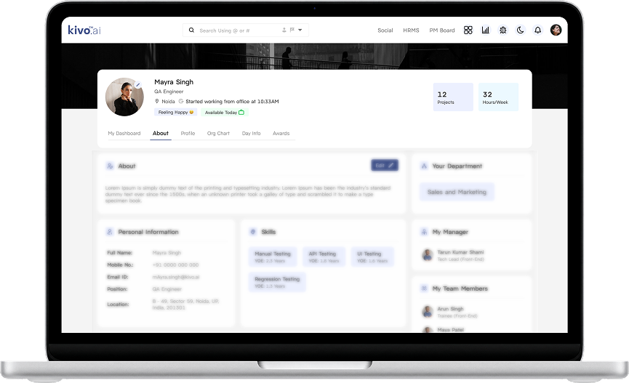This screenshot has width=629, height=383.
Task: Open the apps grid icon
Action: click(x=468, y=30)
